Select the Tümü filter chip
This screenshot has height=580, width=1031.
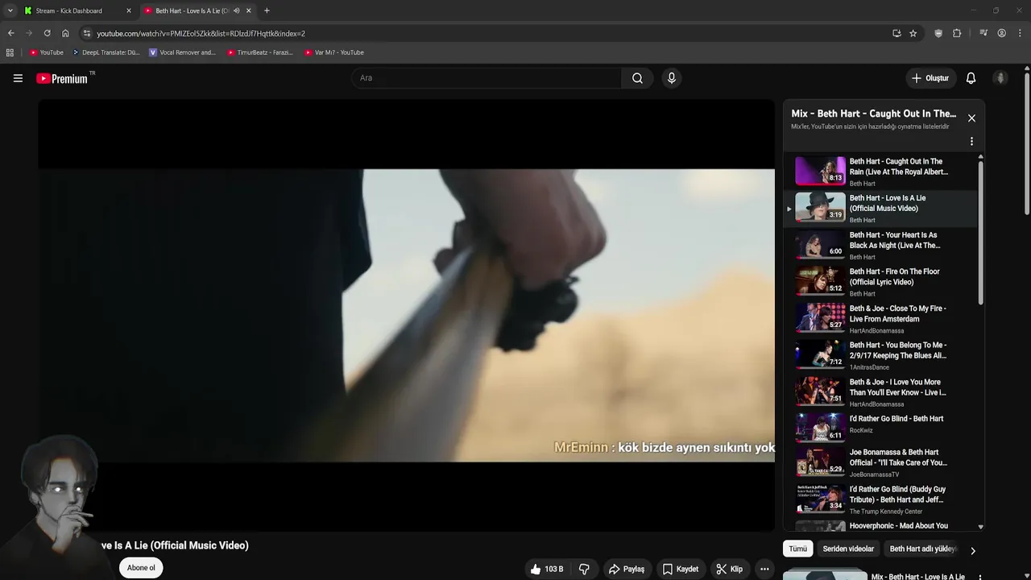tap(797, 549)
